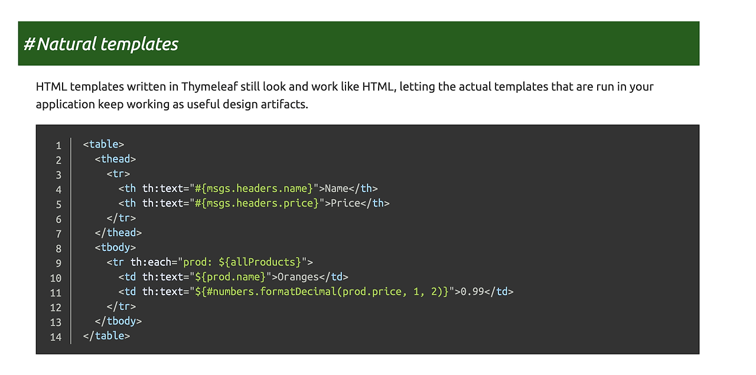
Task: Click the closing </tbody> tag
Action: pyautogui.click(x=119, y=321)
